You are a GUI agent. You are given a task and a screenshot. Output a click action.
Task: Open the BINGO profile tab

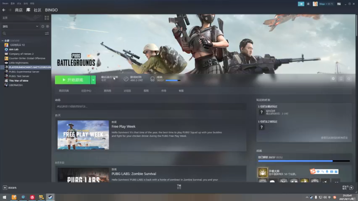(x=51, y=10)
